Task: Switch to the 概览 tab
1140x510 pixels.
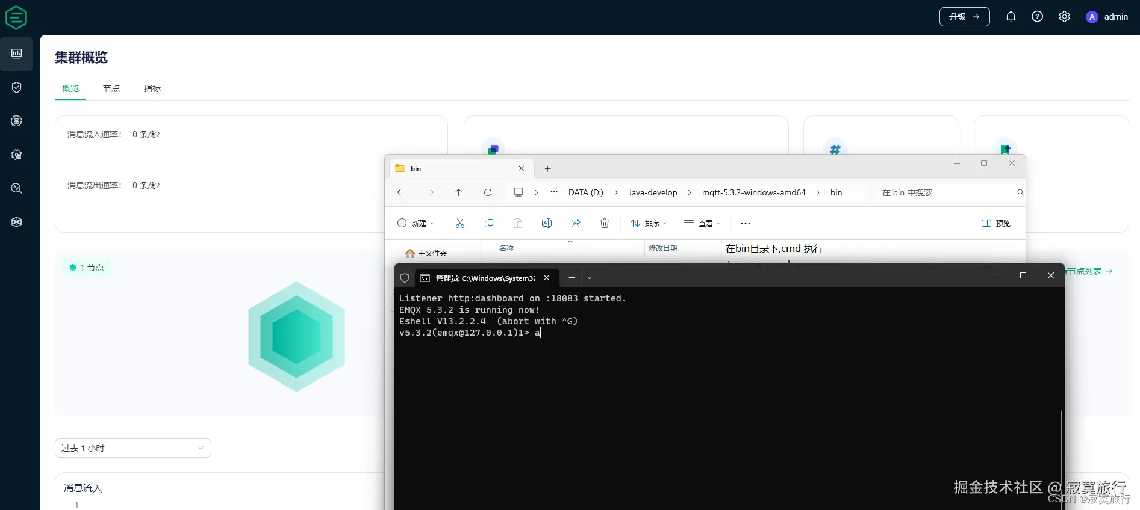Action: point(70,88)
